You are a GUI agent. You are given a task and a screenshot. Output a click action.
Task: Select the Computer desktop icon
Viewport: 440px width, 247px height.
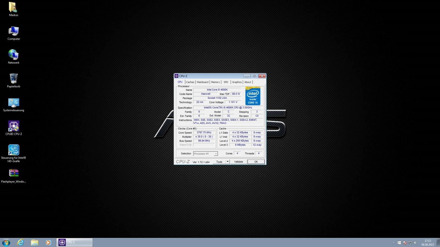pos(13,33)
